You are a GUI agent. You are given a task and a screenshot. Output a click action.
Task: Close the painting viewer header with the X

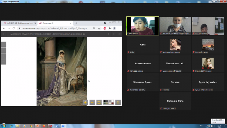pyautogui.click(x=119, y=34)
